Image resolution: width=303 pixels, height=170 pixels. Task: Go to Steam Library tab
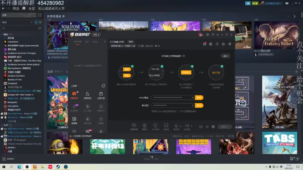tap(24, 8)
